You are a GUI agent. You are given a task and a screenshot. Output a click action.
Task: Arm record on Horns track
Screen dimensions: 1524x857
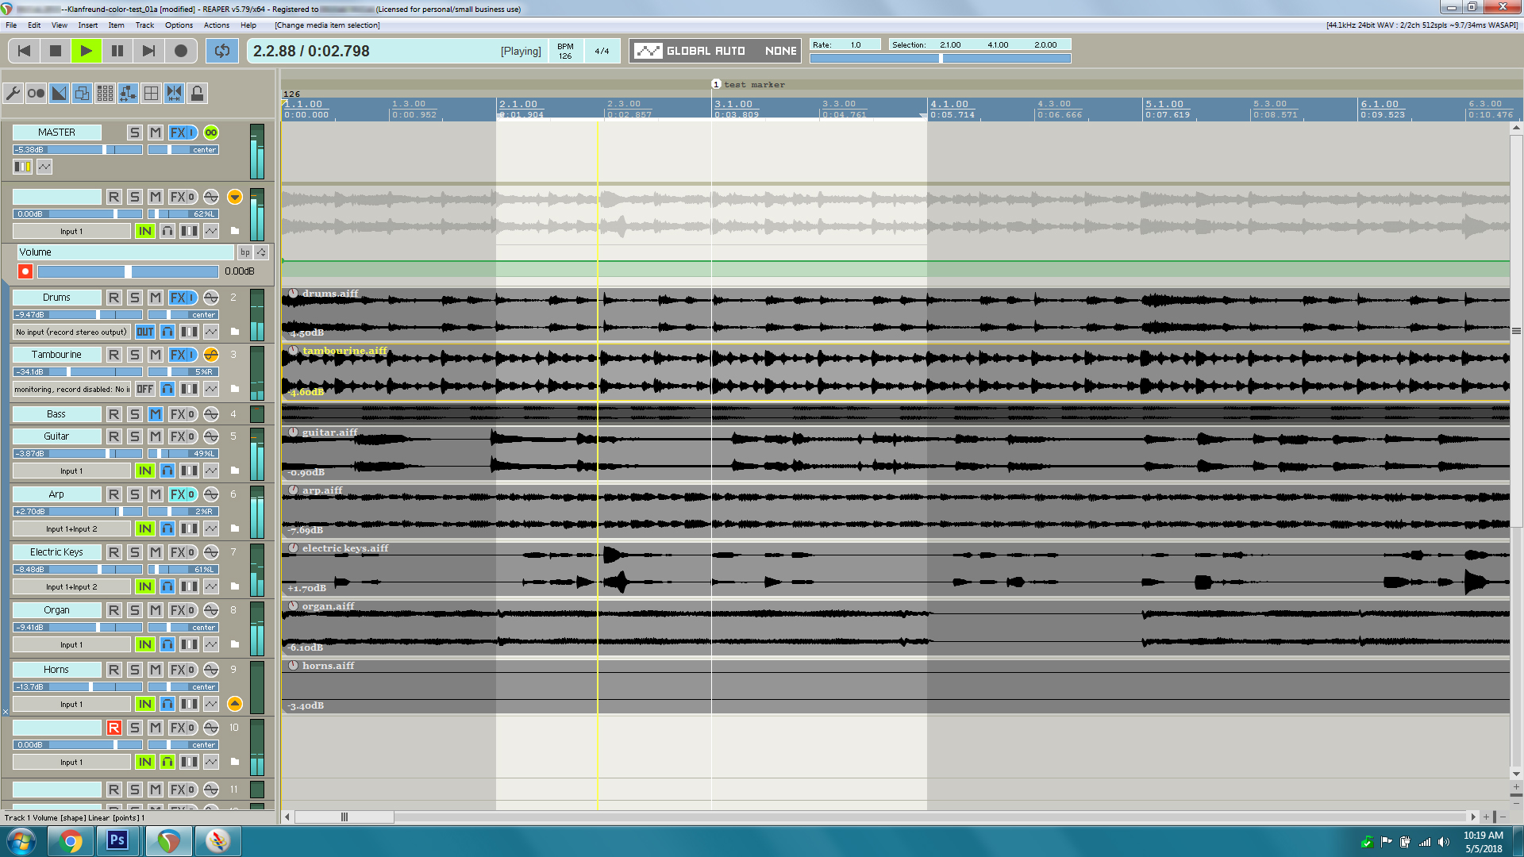(x=114, y=670)
